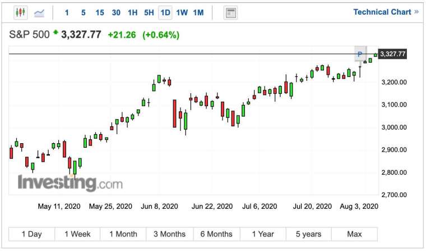This screenshot has width=426, height=251.
Task: Show the 3 Months range
Action: click(x=169, y=234)
